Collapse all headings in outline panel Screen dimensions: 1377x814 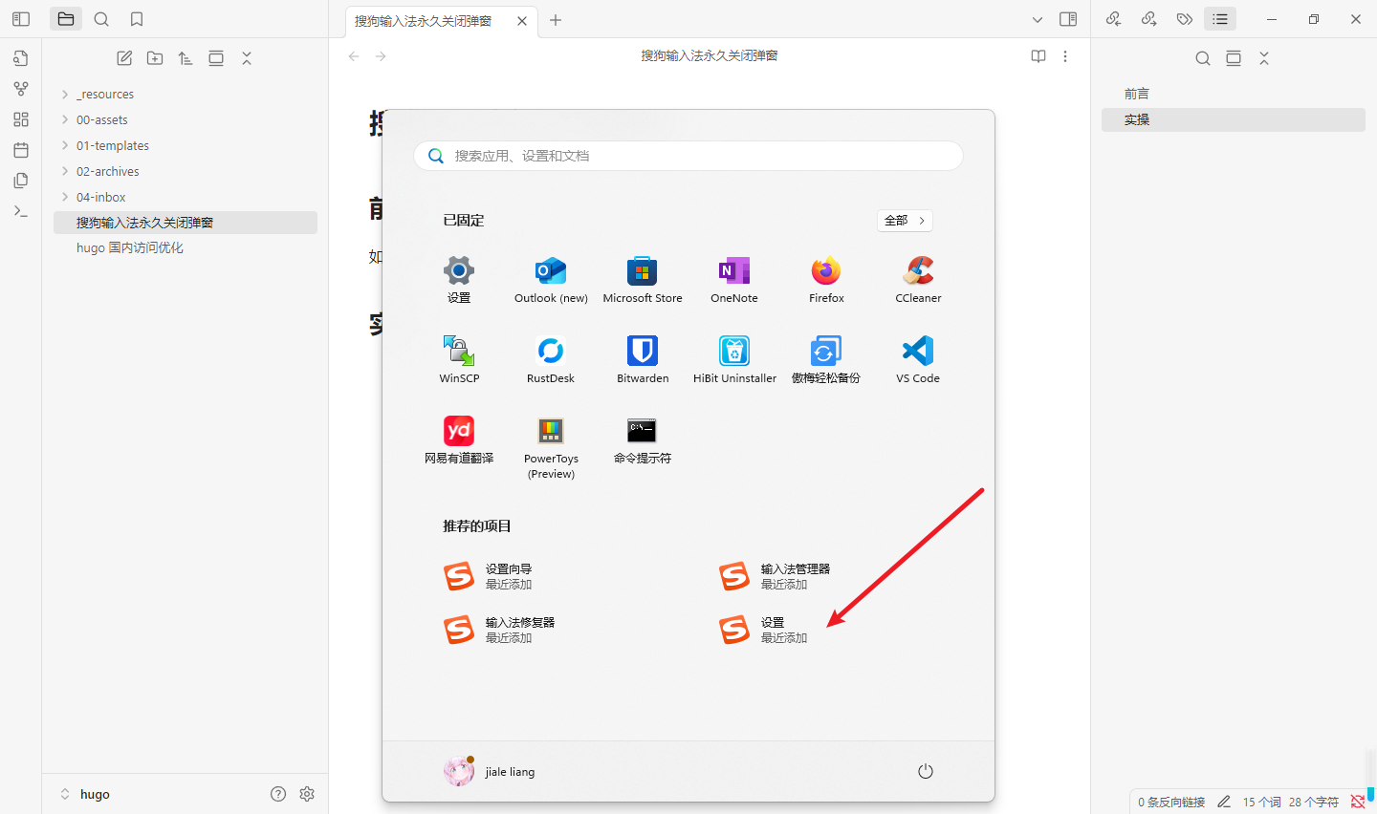click(x=1264, y=58)
